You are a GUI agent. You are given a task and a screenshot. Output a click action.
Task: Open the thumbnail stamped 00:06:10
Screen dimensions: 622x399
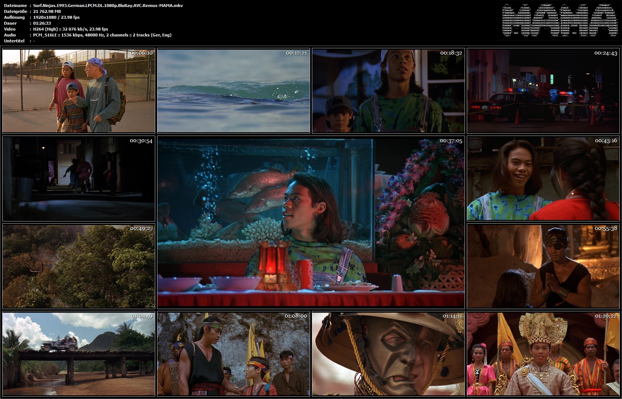(79, 91)
